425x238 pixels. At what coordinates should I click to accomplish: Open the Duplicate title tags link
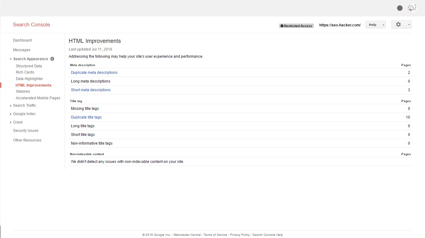pos(86,117)
